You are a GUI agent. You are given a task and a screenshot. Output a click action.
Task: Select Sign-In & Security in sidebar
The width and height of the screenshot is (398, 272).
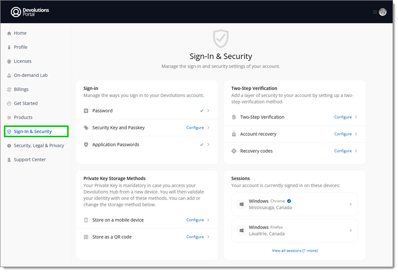(x=36, y=131)
